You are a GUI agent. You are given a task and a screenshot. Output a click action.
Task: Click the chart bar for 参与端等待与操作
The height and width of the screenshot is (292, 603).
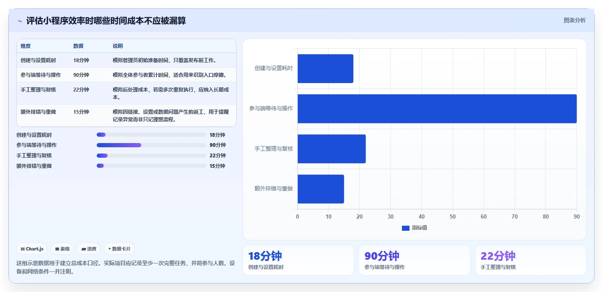437,109
